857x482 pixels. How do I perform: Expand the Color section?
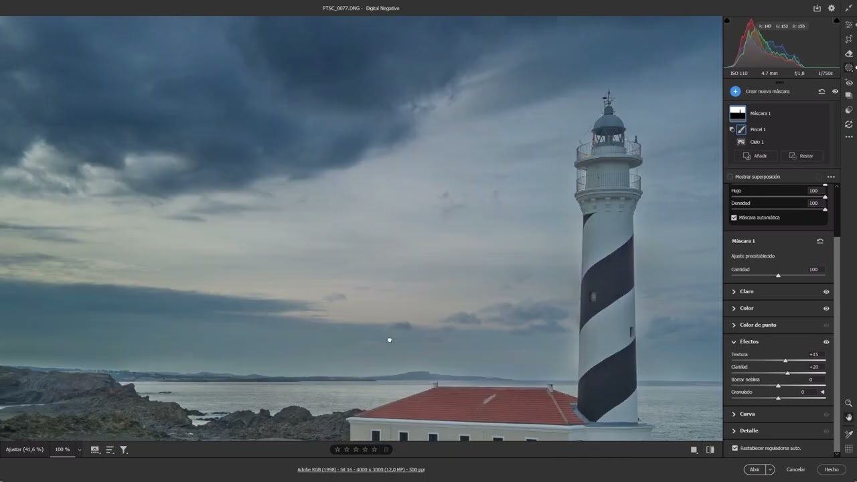coord(734,309)
